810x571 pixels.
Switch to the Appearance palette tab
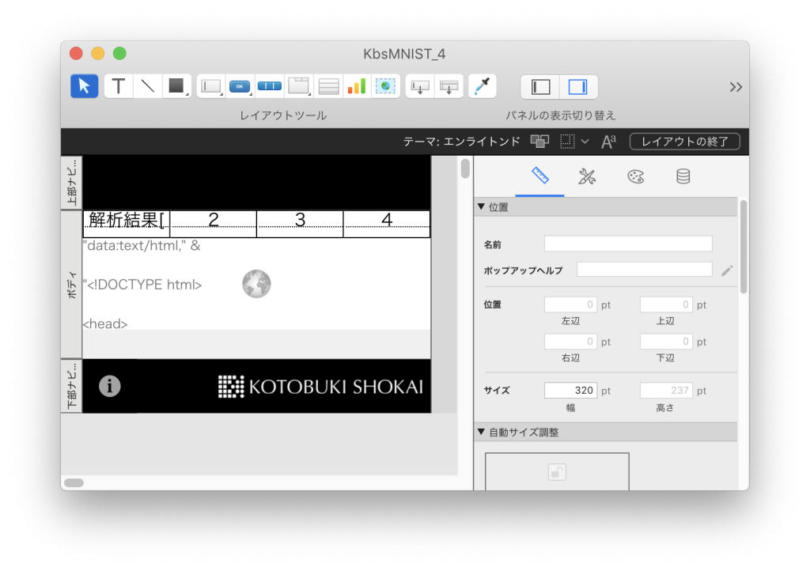pos(635,176)
